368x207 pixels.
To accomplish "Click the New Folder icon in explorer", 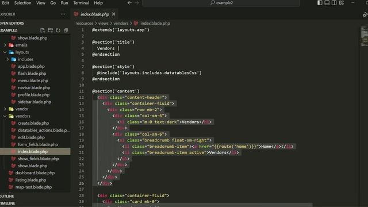I will pyautogui.click(x=50, y=30).
